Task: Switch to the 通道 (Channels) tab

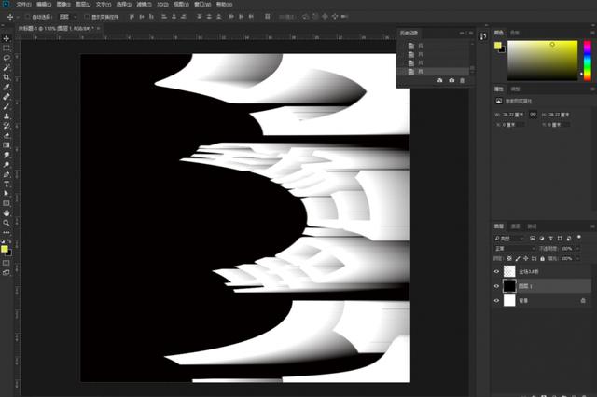Action: click(x=515, y=226)
